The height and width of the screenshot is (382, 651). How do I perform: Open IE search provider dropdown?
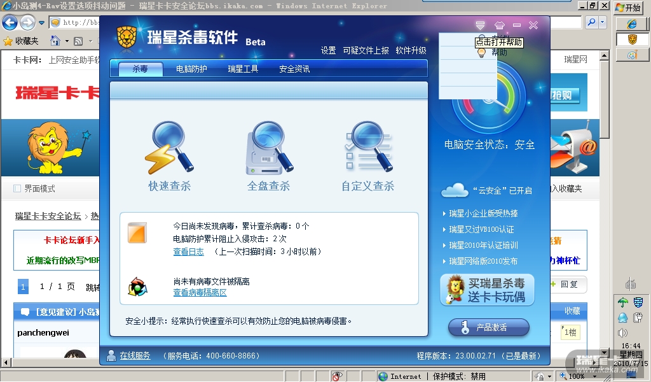coord(603,22)
